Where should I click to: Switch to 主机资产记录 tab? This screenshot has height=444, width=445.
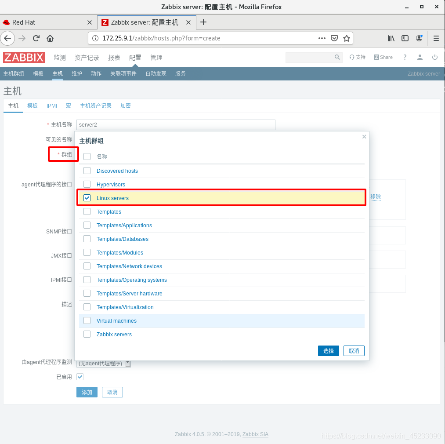96,106
